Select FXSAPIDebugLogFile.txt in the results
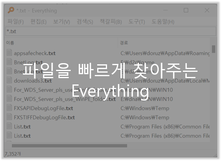 (43, 109)
